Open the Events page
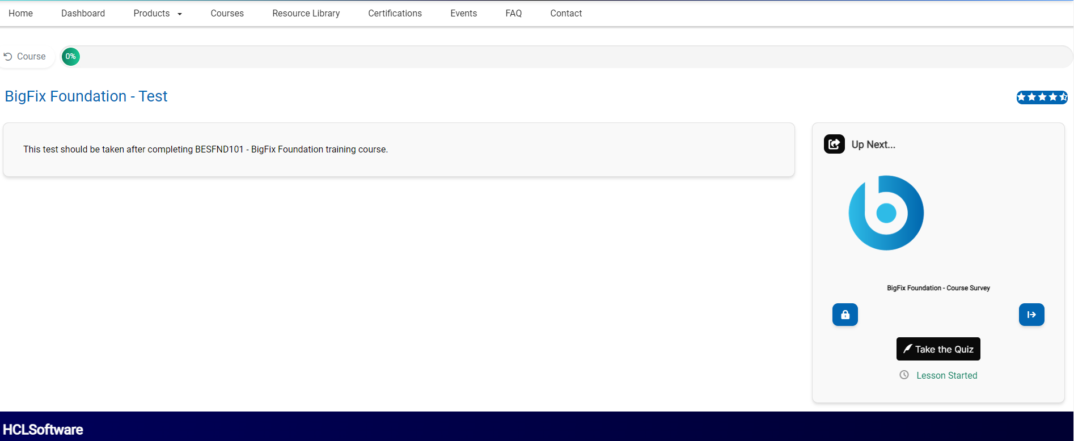The image size is (1074, 441). [463, 13]
